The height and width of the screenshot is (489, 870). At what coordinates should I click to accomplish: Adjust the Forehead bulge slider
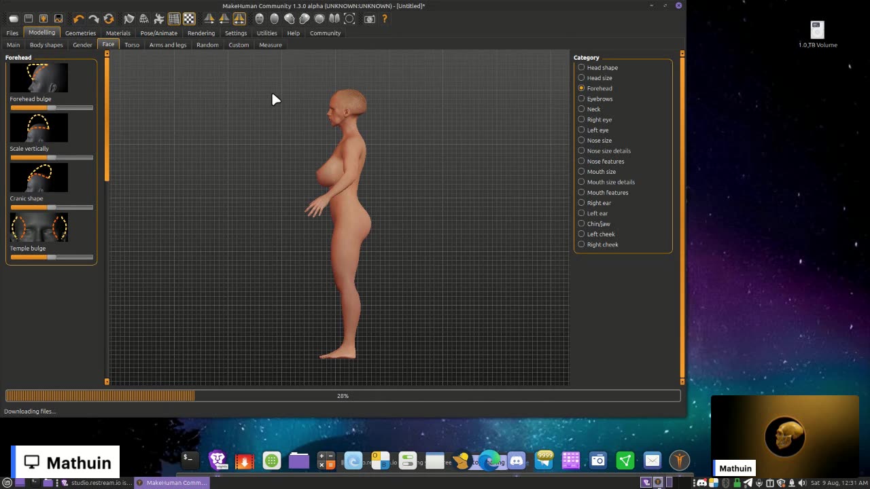52,108
